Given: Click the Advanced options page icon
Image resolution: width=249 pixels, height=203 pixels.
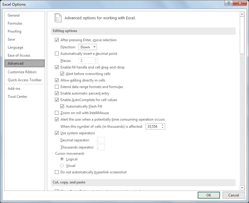Looking at the screenshot, I should point(58,18).
